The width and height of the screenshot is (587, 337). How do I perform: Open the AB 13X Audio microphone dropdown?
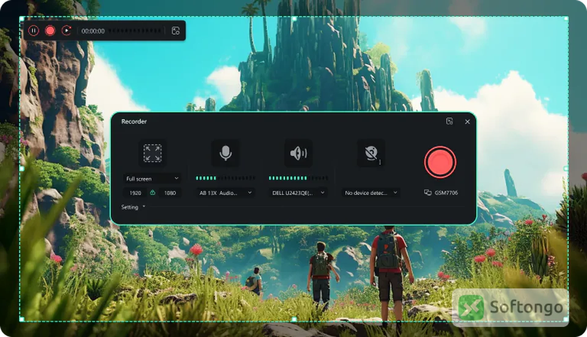pyautogui.click(x=225, y=193)
